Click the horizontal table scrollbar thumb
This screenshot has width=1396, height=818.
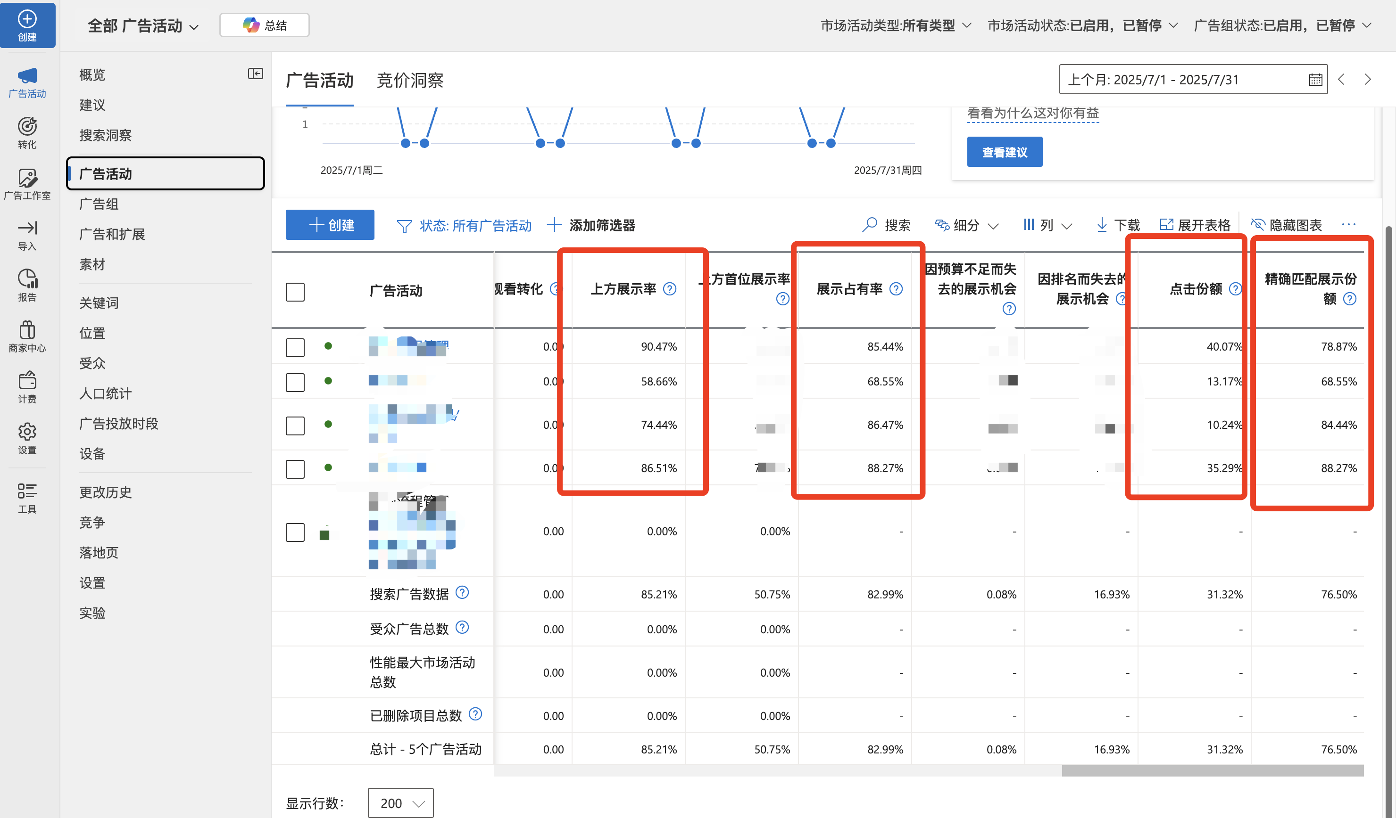[1212, 770]
